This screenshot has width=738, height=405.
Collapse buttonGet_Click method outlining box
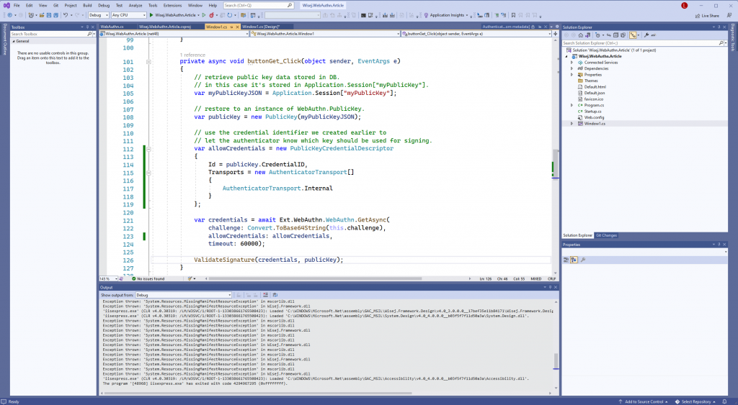(x=148, y=62)
